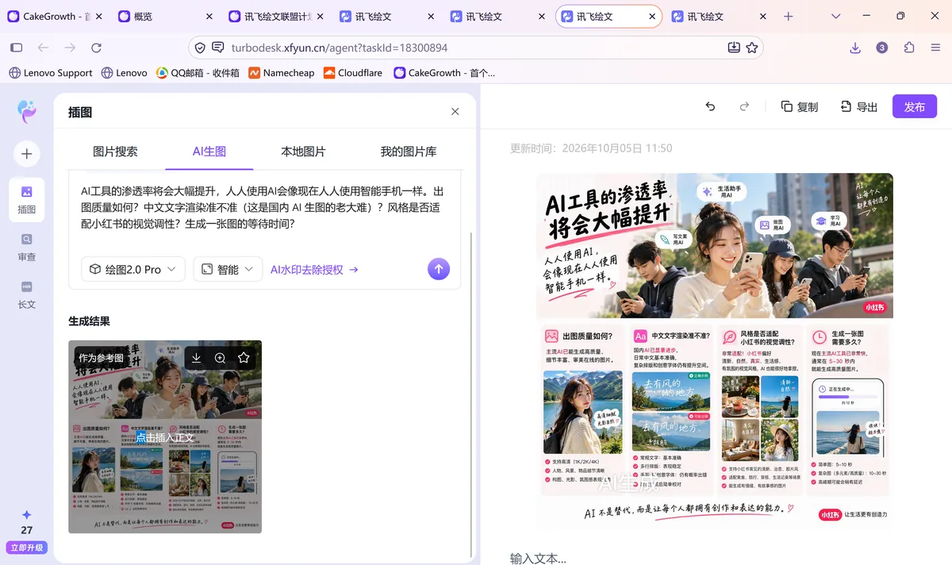Screen dimensions: 952x565
Task: Close the 讯飞绘文联盟计划 browser tab
Action: (320, 16)
